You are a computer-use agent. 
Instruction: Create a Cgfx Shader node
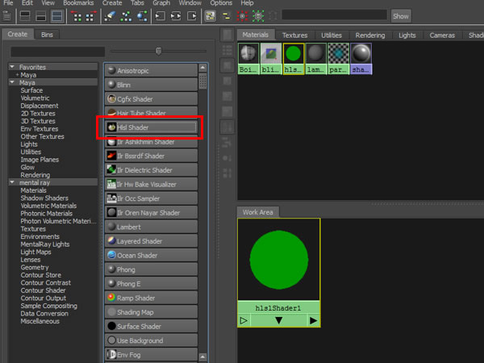pos(151,99)
